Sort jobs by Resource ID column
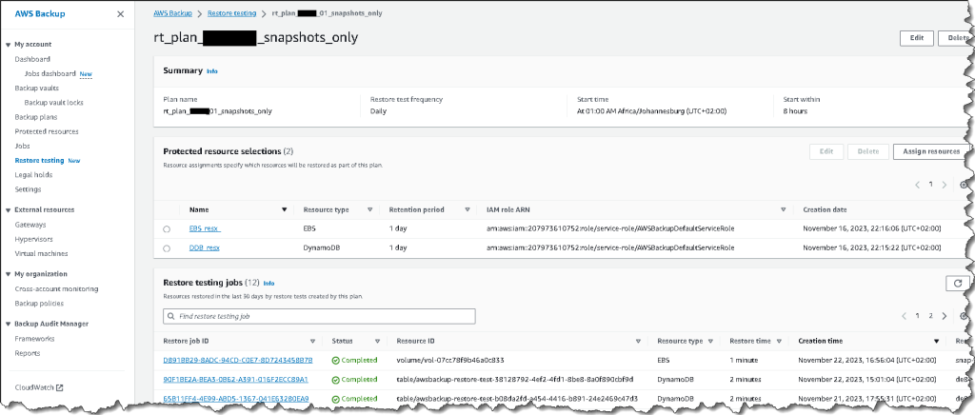 (638, 342)
